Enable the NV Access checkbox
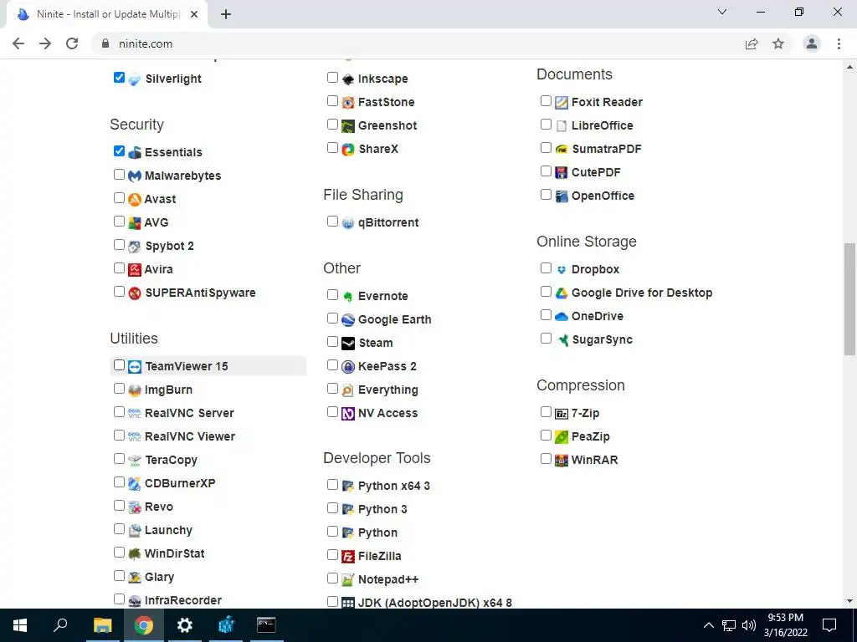Screen dimensions: 857x642 (x=332, y=412)
